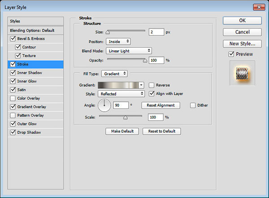This screenshot has width=269, height=198.
Task: Uncheck the Outer Glow checkbox
Action: pos(13,124)
